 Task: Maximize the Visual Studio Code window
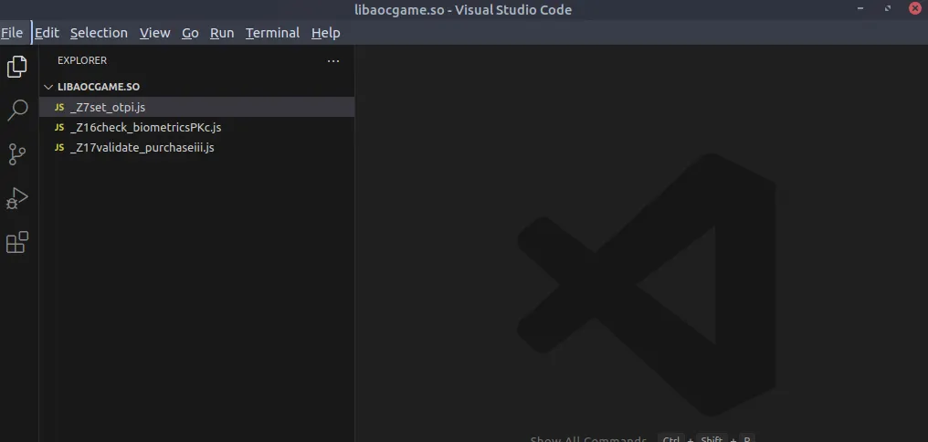click(888, 9)
